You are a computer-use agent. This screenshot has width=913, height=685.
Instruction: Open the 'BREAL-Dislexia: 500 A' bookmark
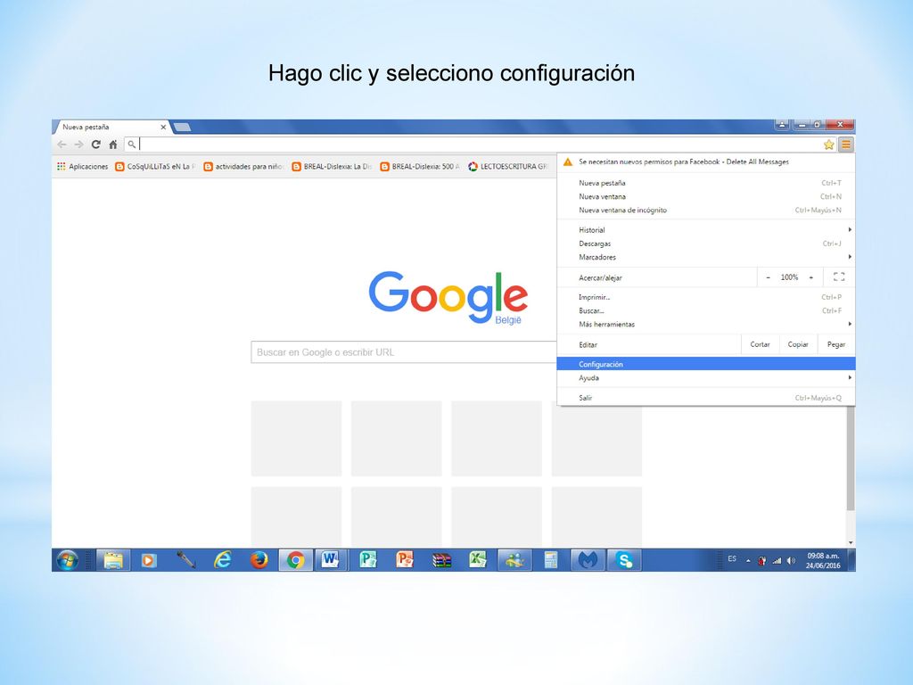[420, 167]
